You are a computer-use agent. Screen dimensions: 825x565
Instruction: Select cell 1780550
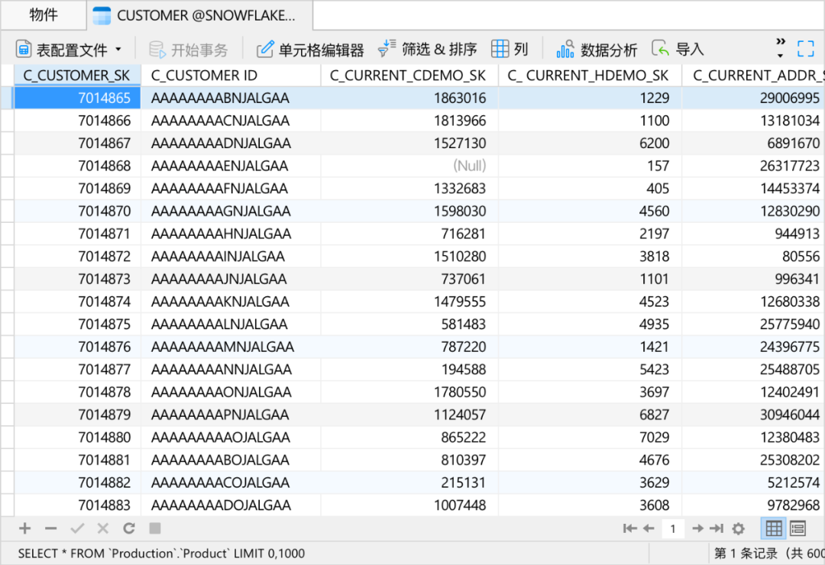point(409,392)
